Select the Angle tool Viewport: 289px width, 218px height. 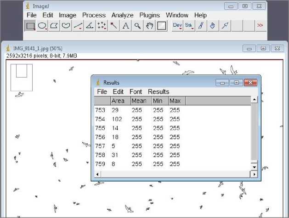tap(90, 26)
